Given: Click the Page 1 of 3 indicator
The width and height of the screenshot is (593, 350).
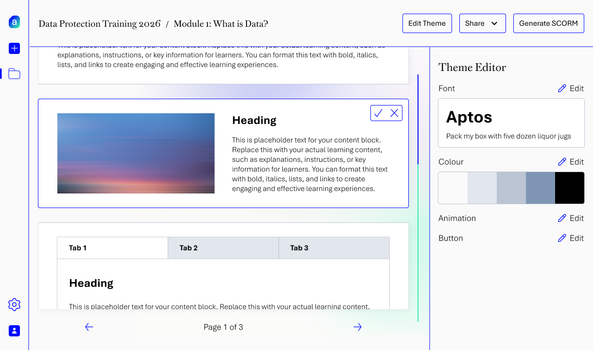Looking at the screenshot, I should click(223, 327).
